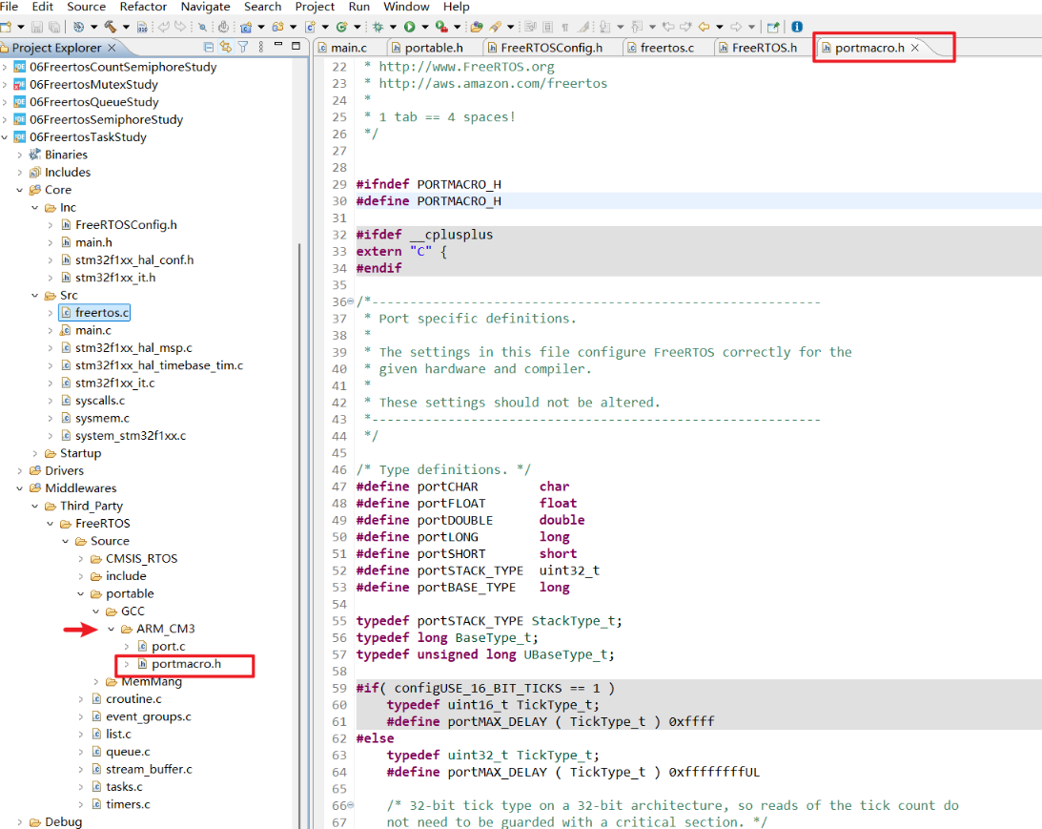This screenshot has width=1042, height=829.
Task: Click Collapse All in Project Explorer
Action: pos(209,47)
